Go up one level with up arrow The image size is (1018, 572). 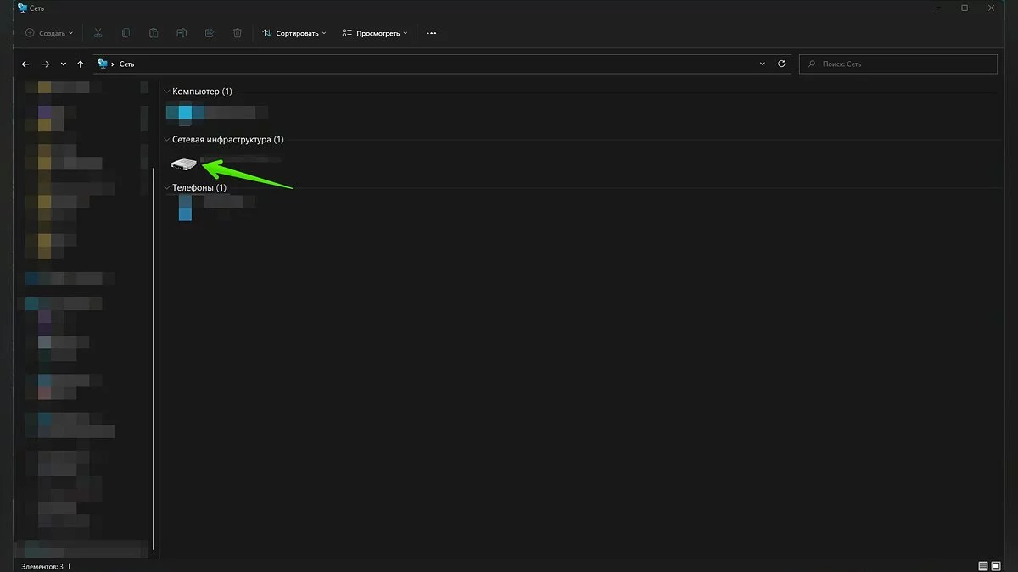81,64
